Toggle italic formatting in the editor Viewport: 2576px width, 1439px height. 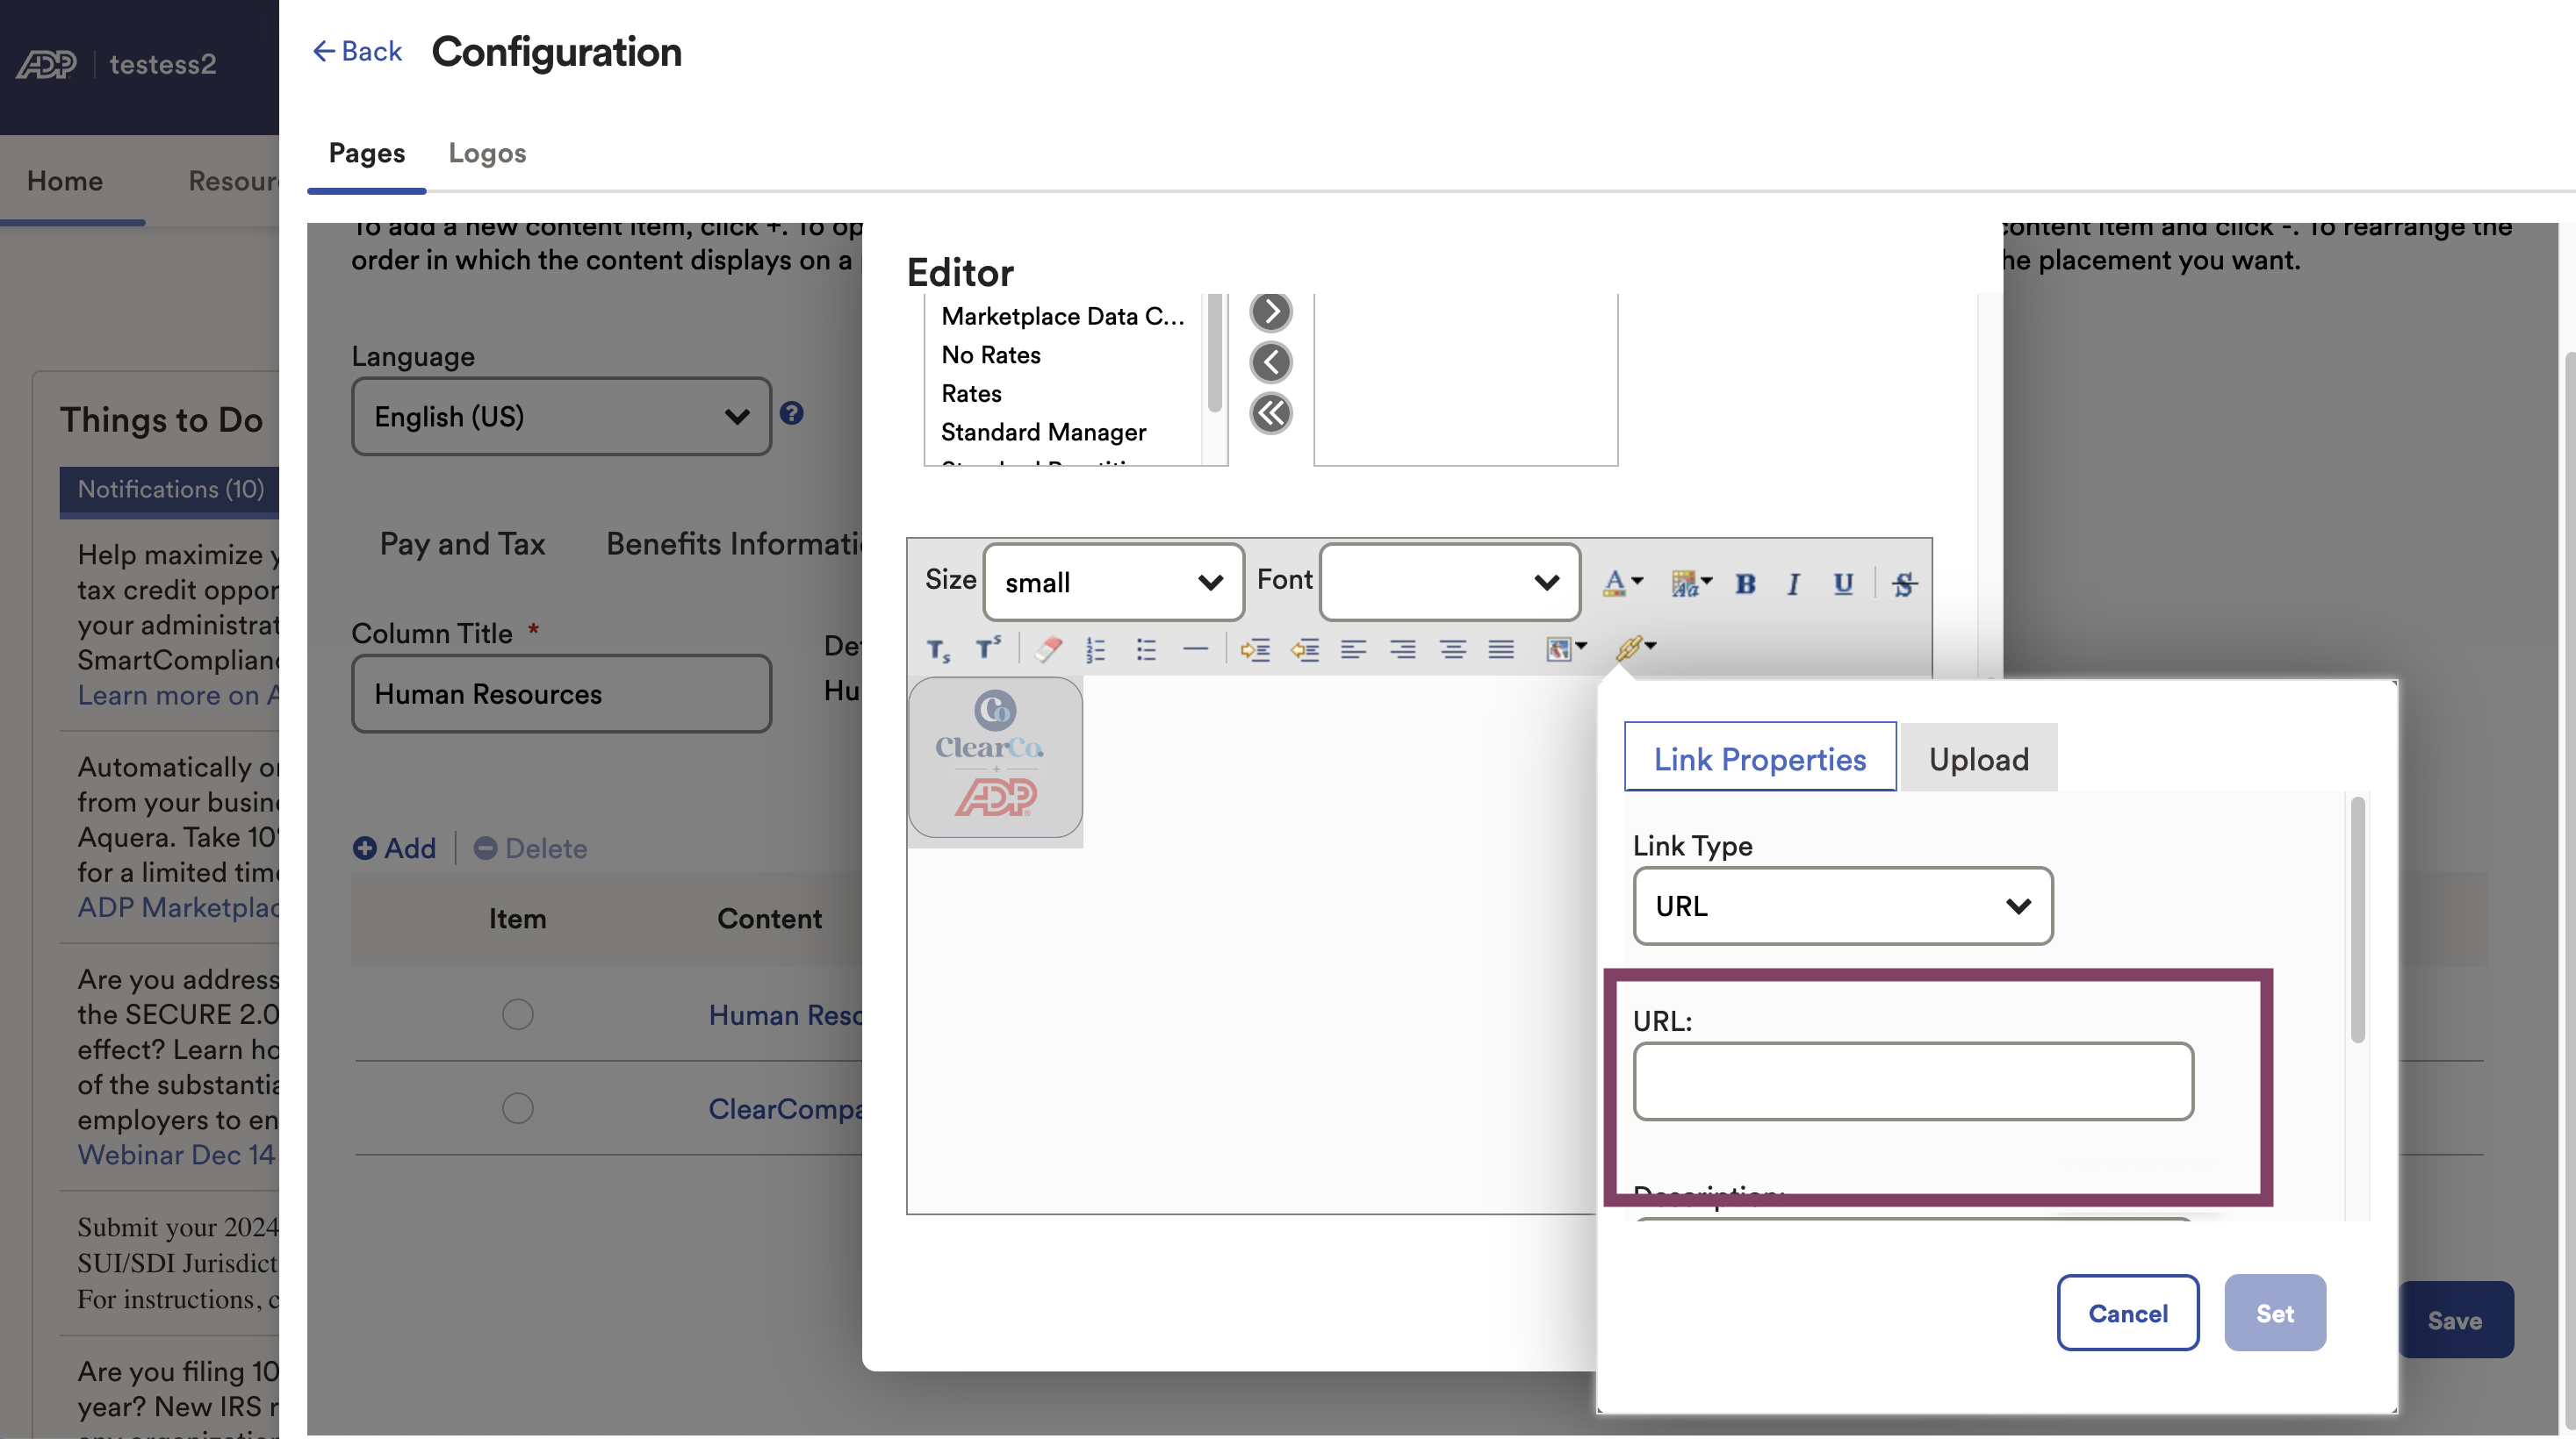coord(1793,583)
